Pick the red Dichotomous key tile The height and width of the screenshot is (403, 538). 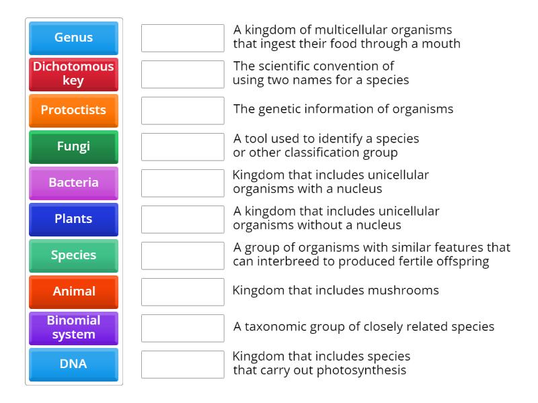coord(74,74)
